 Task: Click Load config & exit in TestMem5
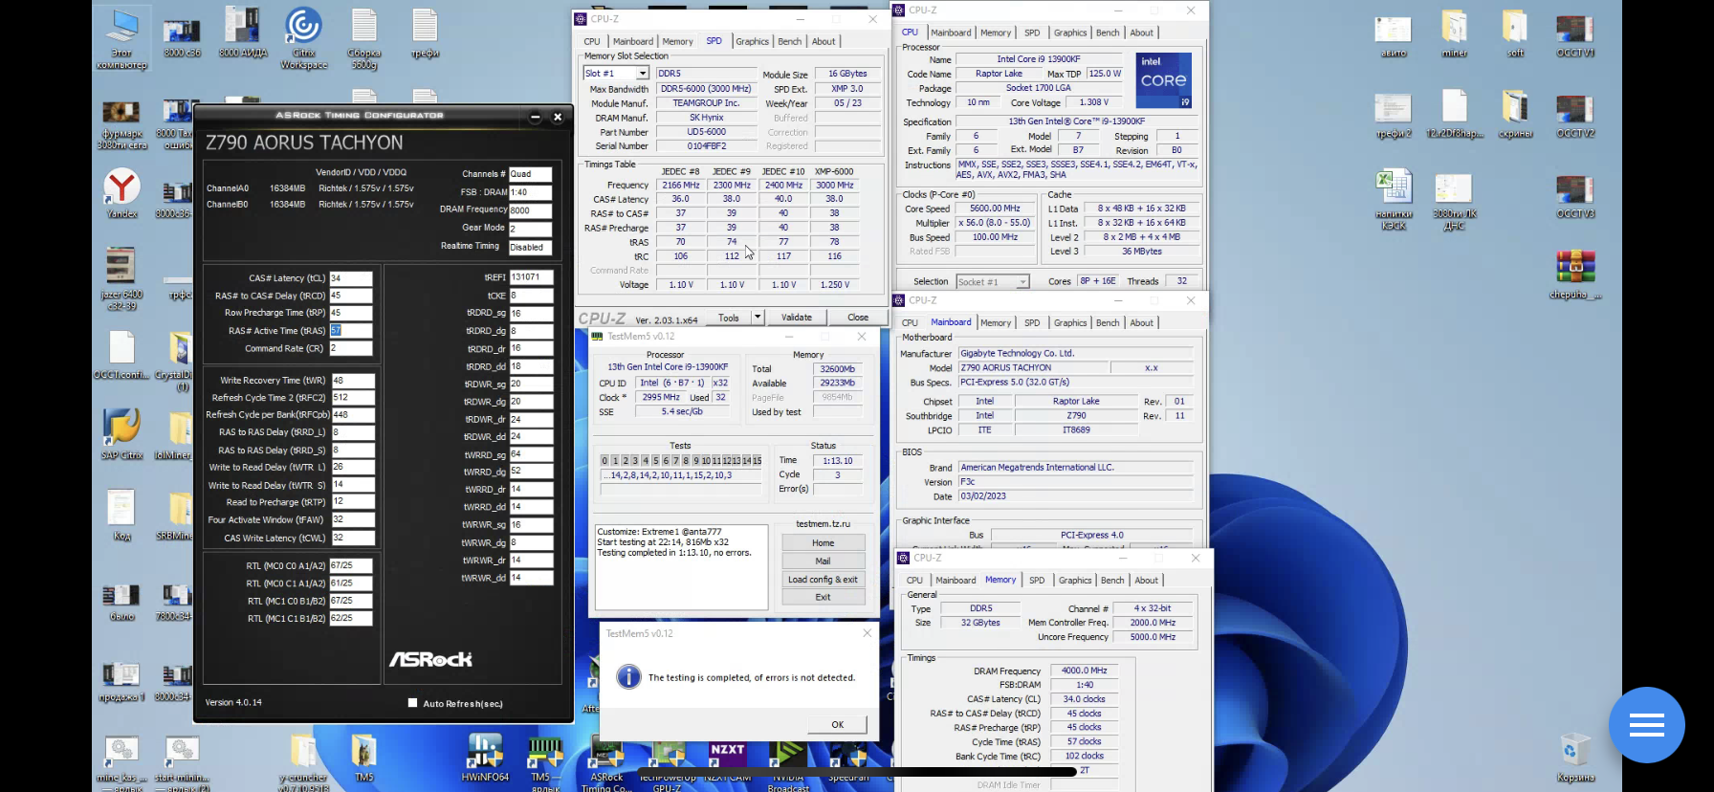coord(823,580)
